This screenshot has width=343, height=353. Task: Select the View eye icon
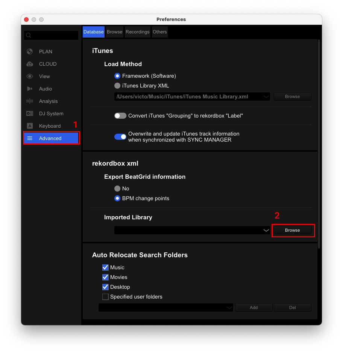(x=30, y=76)
